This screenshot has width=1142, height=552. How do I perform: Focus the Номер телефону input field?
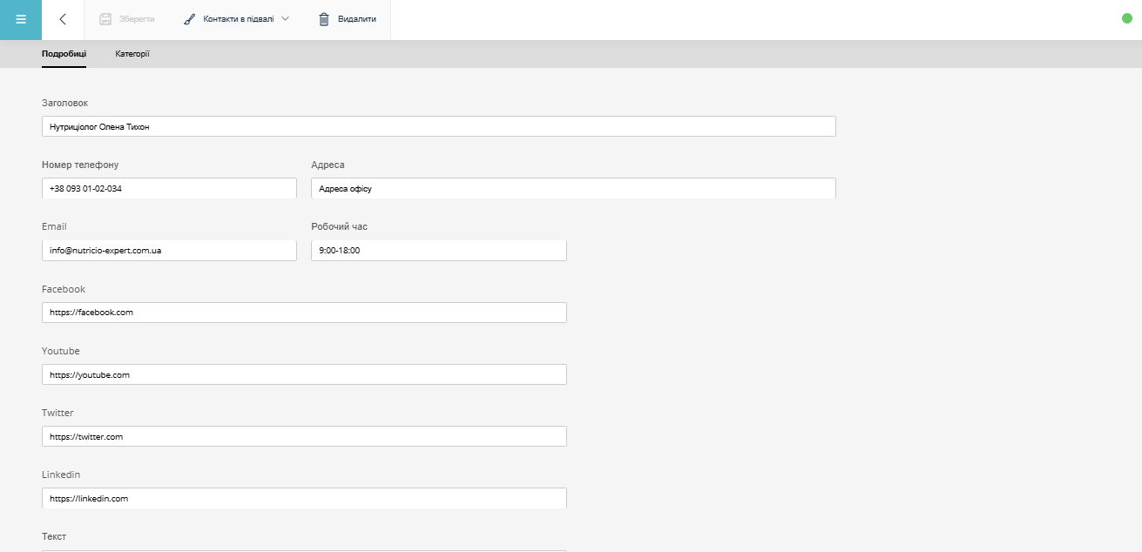tap(169, 188)
